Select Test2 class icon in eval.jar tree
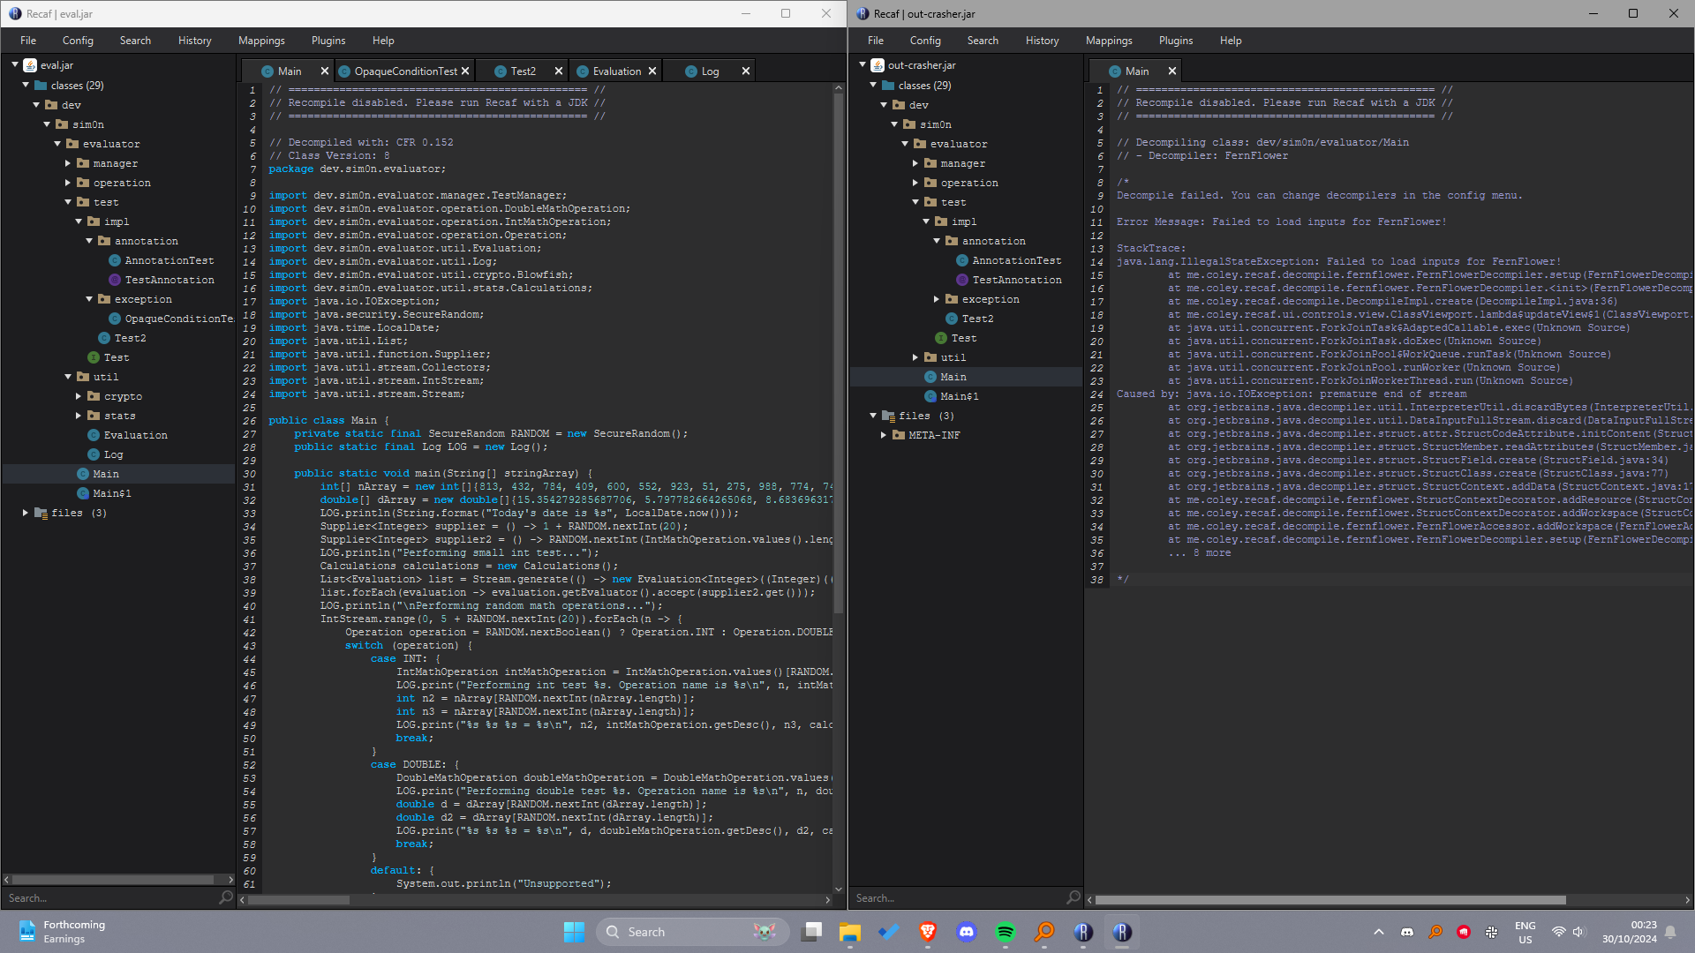Screen dimensions: 1695x953 tap(104, 338)
